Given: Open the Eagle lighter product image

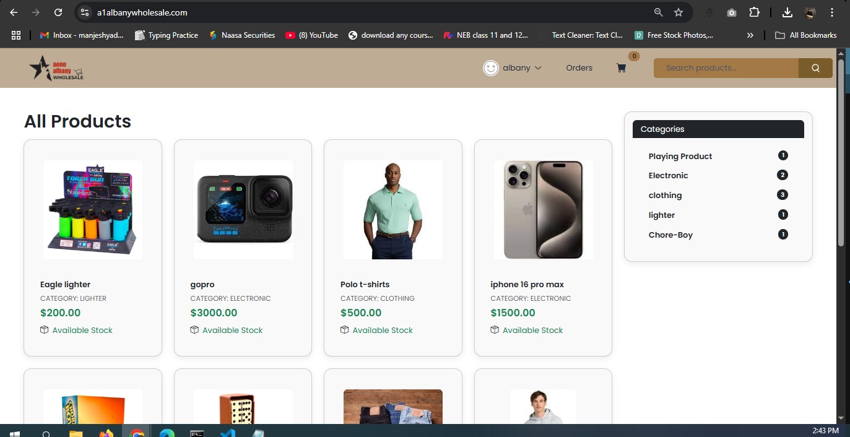Looking at the screenshot, I should [x=93, y=210].
